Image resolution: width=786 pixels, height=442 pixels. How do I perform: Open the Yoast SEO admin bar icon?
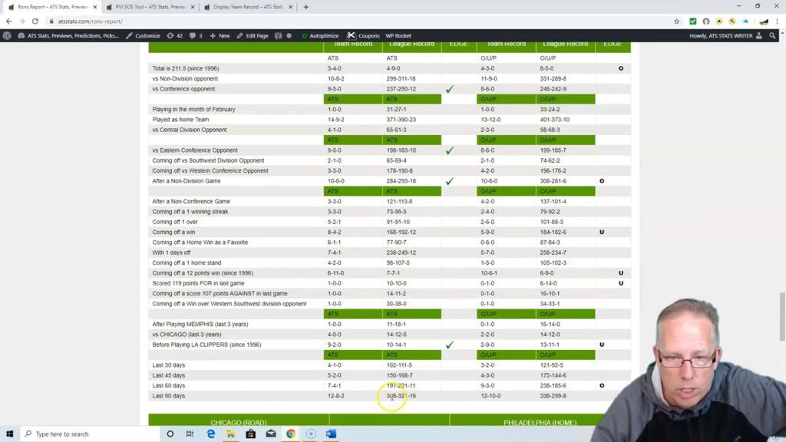278,35
